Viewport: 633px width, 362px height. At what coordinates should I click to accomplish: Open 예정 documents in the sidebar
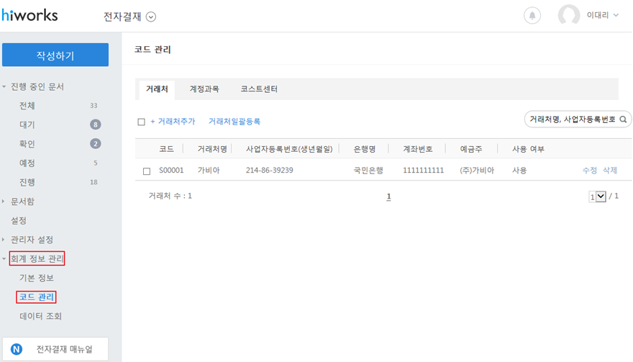pyautogui.click(x=27, y=163)
